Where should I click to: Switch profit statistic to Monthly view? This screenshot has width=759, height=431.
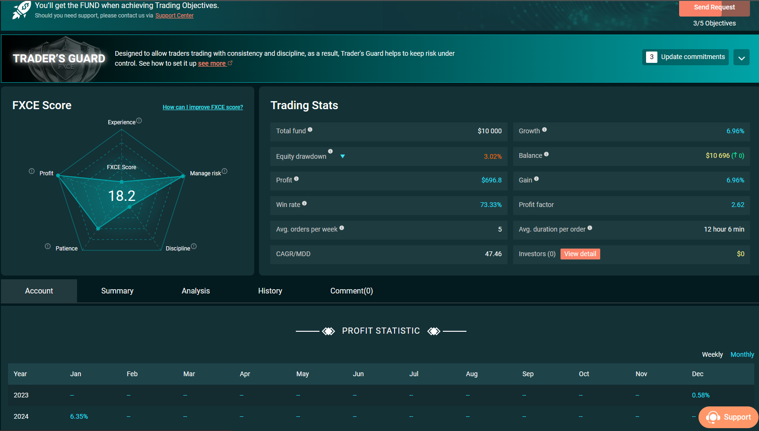click(x=742, y=354)
